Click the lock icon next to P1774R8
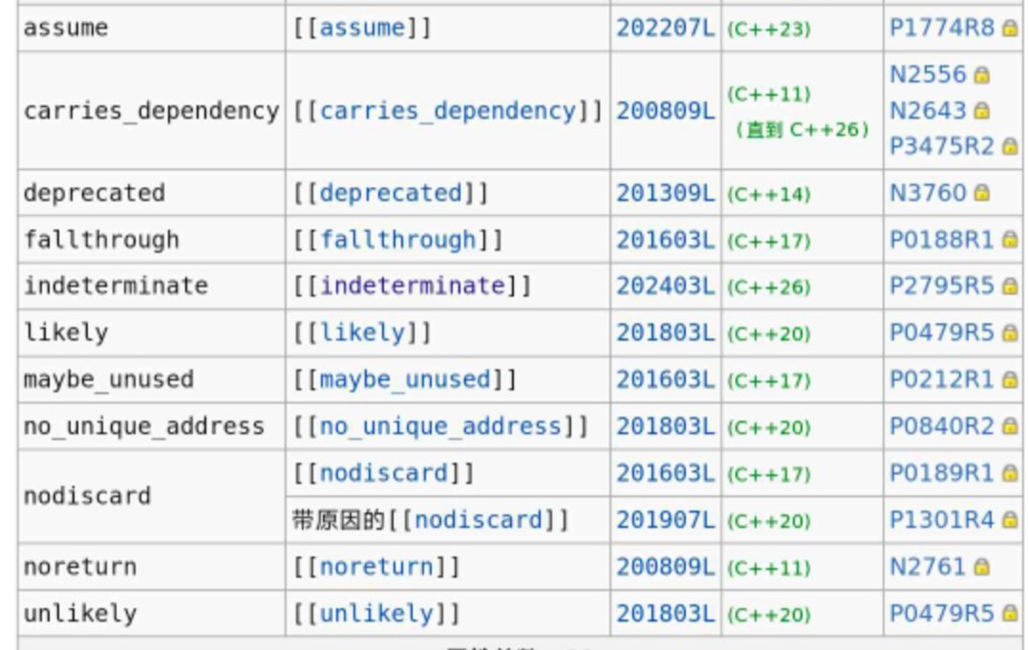 pos(1010,29)
